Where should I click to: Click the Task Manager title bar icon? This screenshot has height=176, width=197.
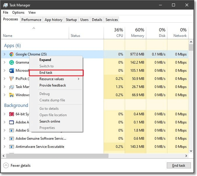pos(5,5)
